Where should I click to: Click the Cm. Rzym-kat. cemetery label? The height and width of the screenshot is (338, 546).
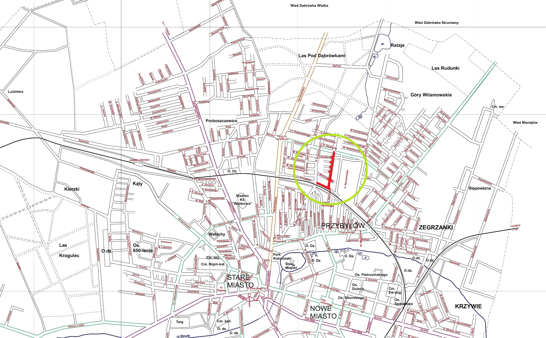coord(213,264)
